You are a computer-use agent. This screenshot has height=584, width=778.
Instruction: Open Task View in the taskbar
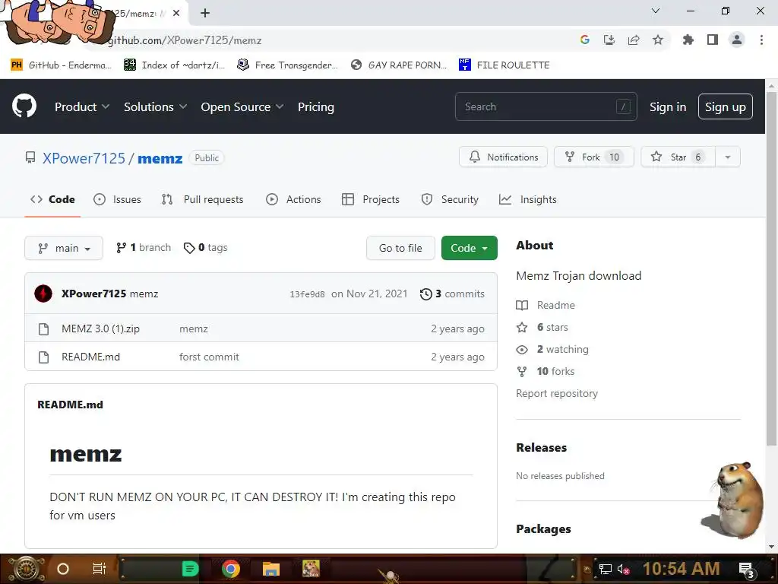pyautogui.click(x=100, y=568)
